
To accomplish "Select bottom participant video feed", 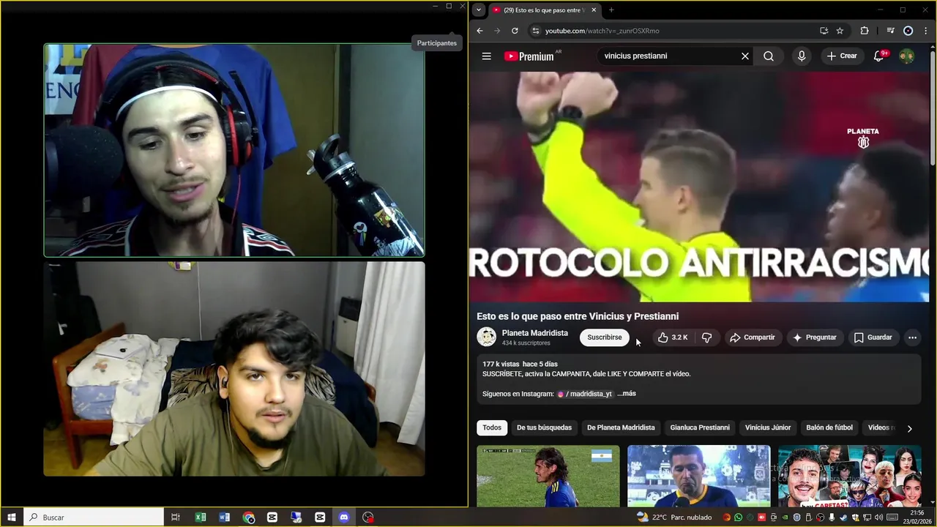I will click(234, 369).
